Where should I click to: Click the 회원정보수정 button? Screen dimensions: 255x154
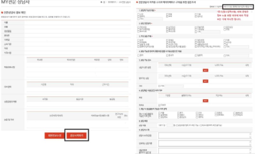click(x=54, y=135)
